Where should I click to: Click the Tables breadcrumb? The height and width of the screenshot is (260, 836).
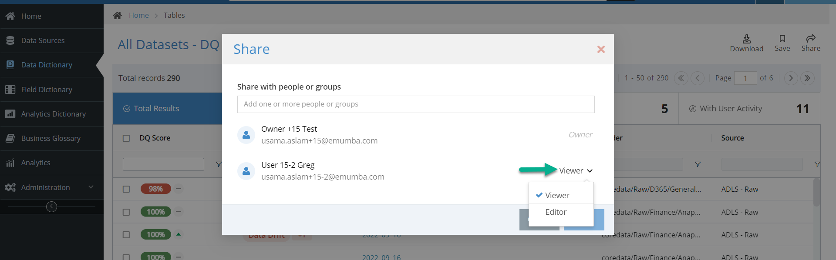point(174,16)
